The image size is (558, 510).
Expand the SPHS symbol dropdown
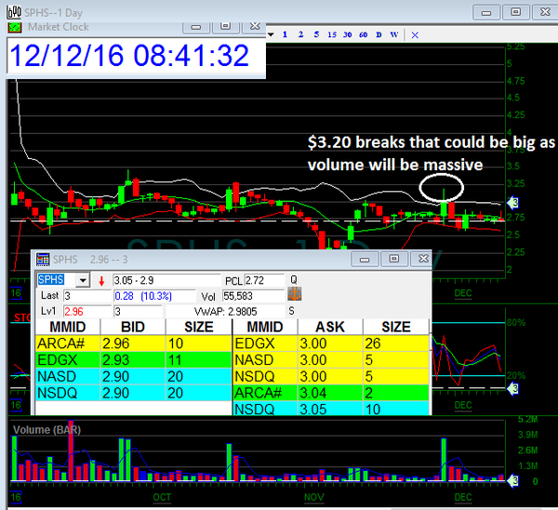coord(83,280)
